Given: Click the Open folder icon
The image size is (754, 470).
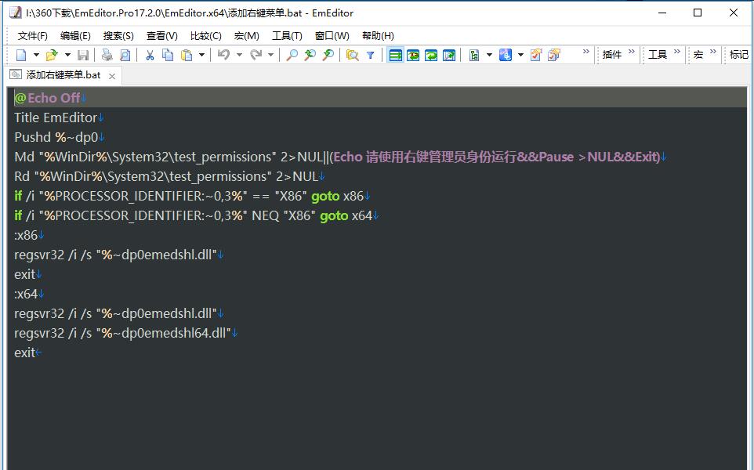Looking at the screenshot, I should [x=52, y=55].
